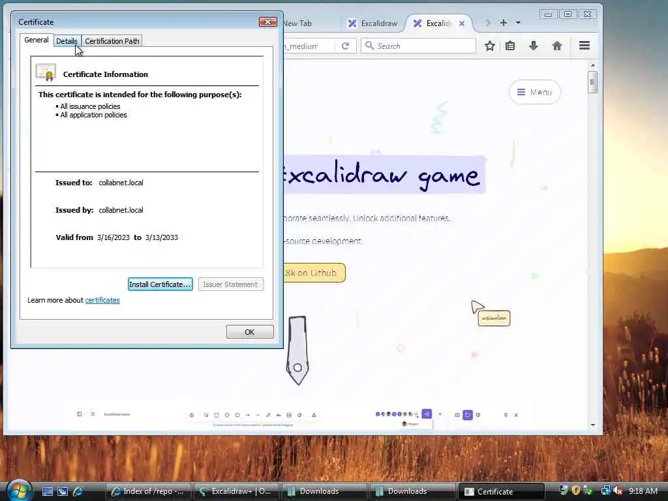The width and height of the screenshot is (668, 501).
Task: Click the vertical scrollbar thumb in browser
Action: coord(592,82)
